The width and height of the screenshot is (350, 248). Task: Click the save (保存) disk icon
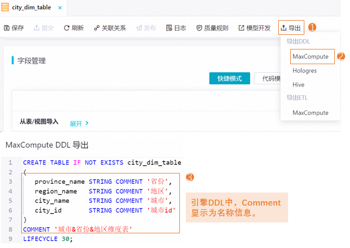pos(7,28)
